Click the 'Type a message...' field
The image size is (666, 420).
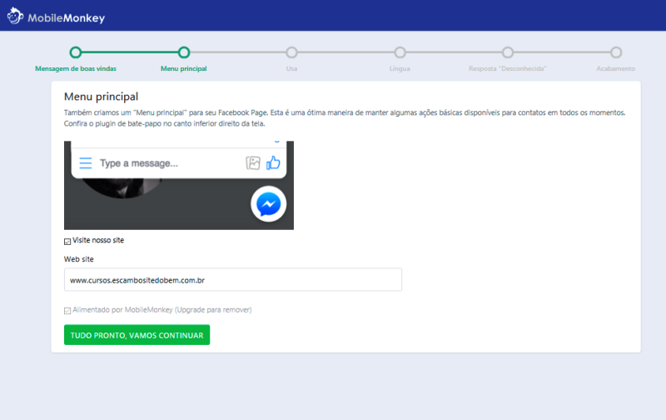(139, 163)
